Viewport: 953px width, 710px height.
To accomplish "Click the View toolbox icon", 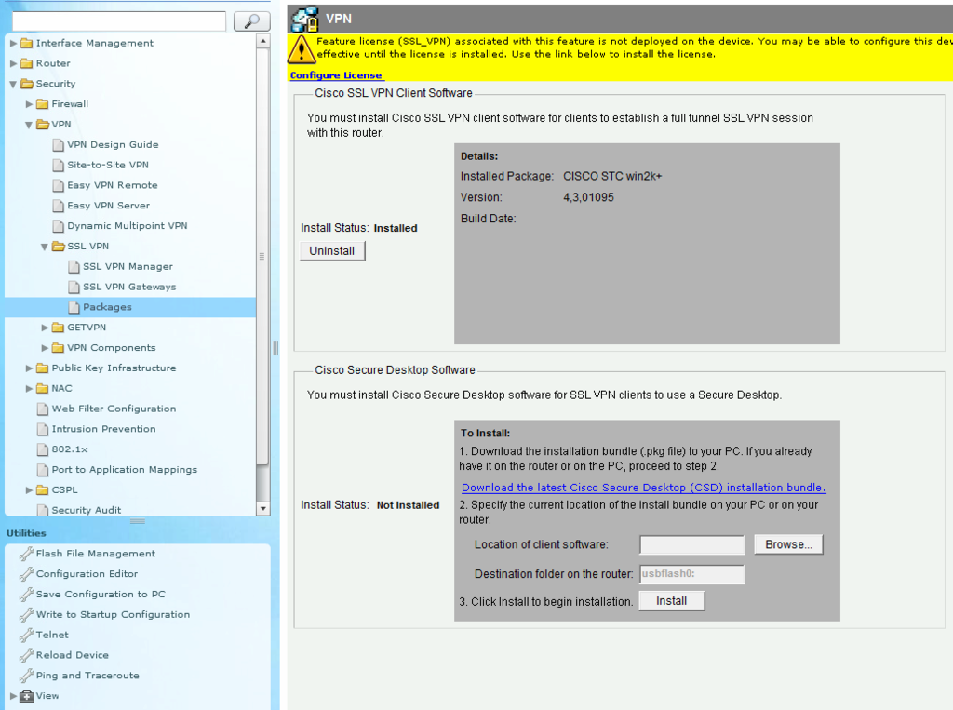I will tap(27, 696).
